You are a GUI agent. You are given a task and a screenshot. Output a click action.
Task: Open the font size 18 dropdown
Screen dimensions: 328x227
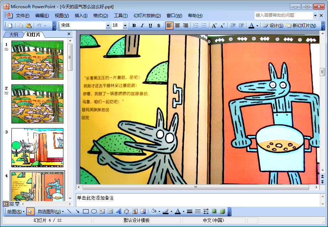[x=125, y=26]
